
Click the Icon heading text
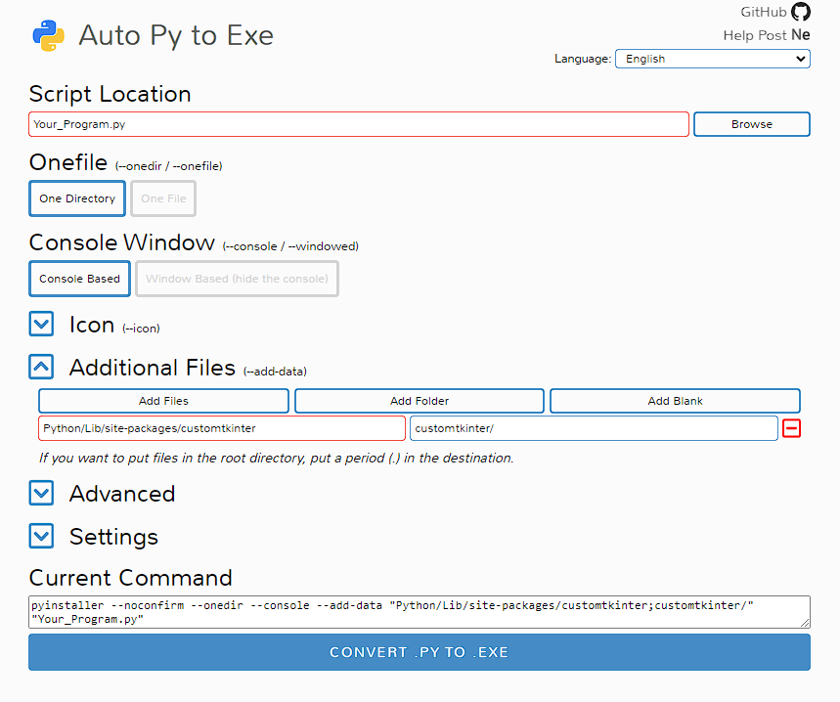click(x=92, y=325)
